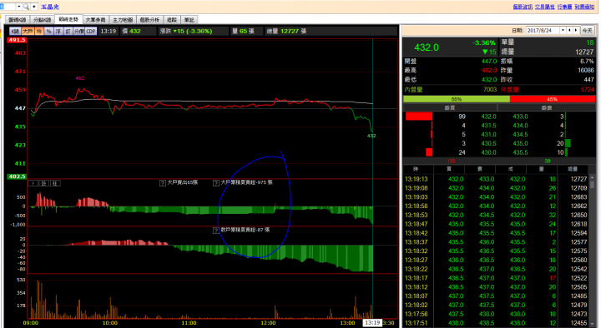Click the small dot button after magnifier
Viewport: 601px width, 328px height.
coord(34,7)
